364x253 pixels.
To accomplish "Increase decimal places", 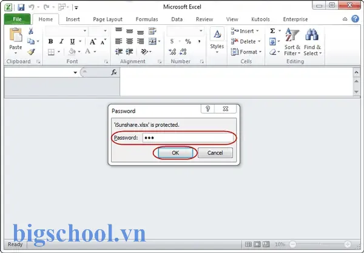I will click(172, 52).
